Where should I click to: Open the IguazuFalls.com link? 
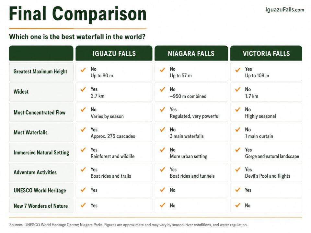point(285,9)
